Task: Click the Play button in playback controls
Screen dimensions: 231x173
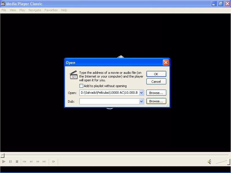Action: coord(4,162)
